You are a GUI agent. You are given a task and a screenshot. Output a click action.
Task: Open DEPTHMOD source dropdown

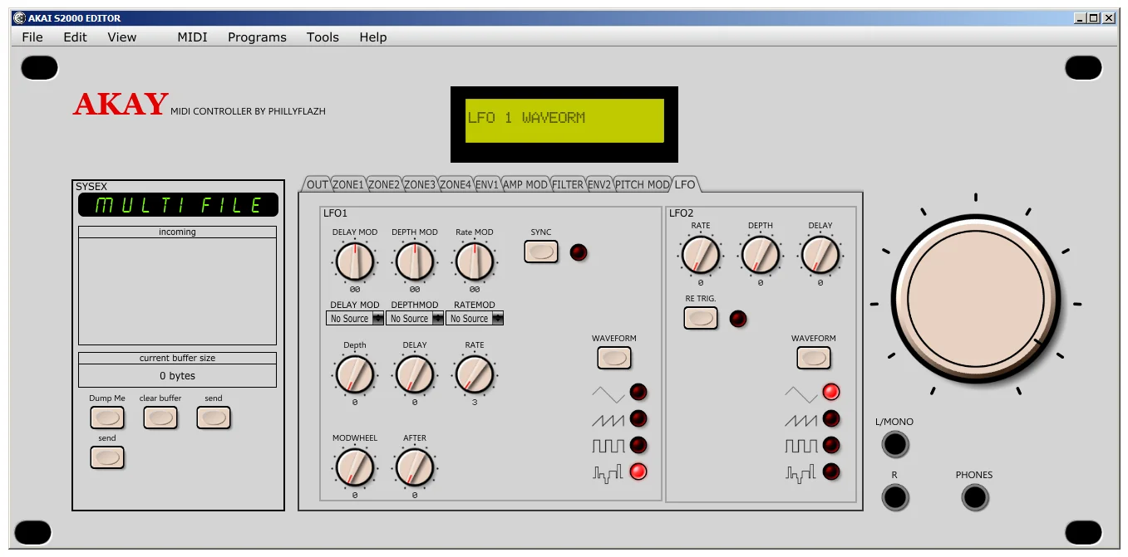[415, 319]
